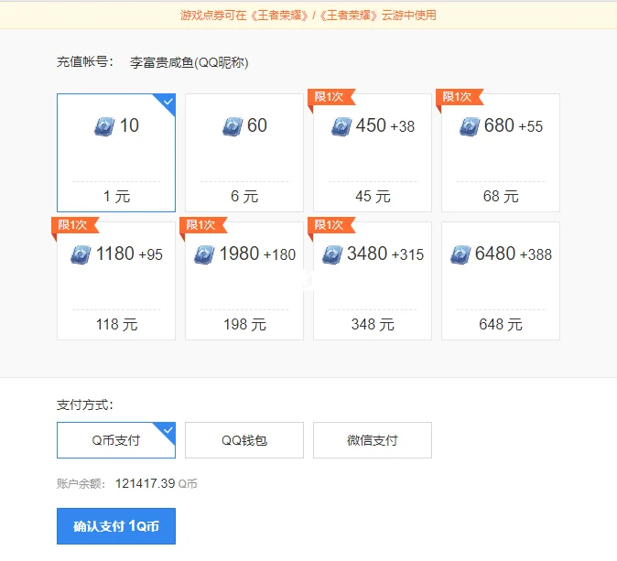Click the voucher icon beside 680 +55
Viewport: 617px width, 561px height.
470,126
